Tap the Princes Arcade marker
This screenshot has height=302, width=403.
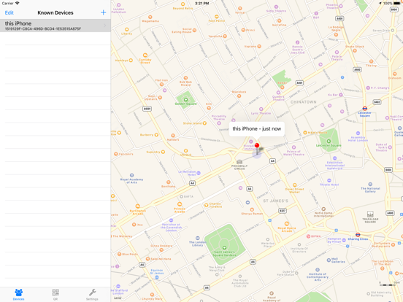point(180,204)
